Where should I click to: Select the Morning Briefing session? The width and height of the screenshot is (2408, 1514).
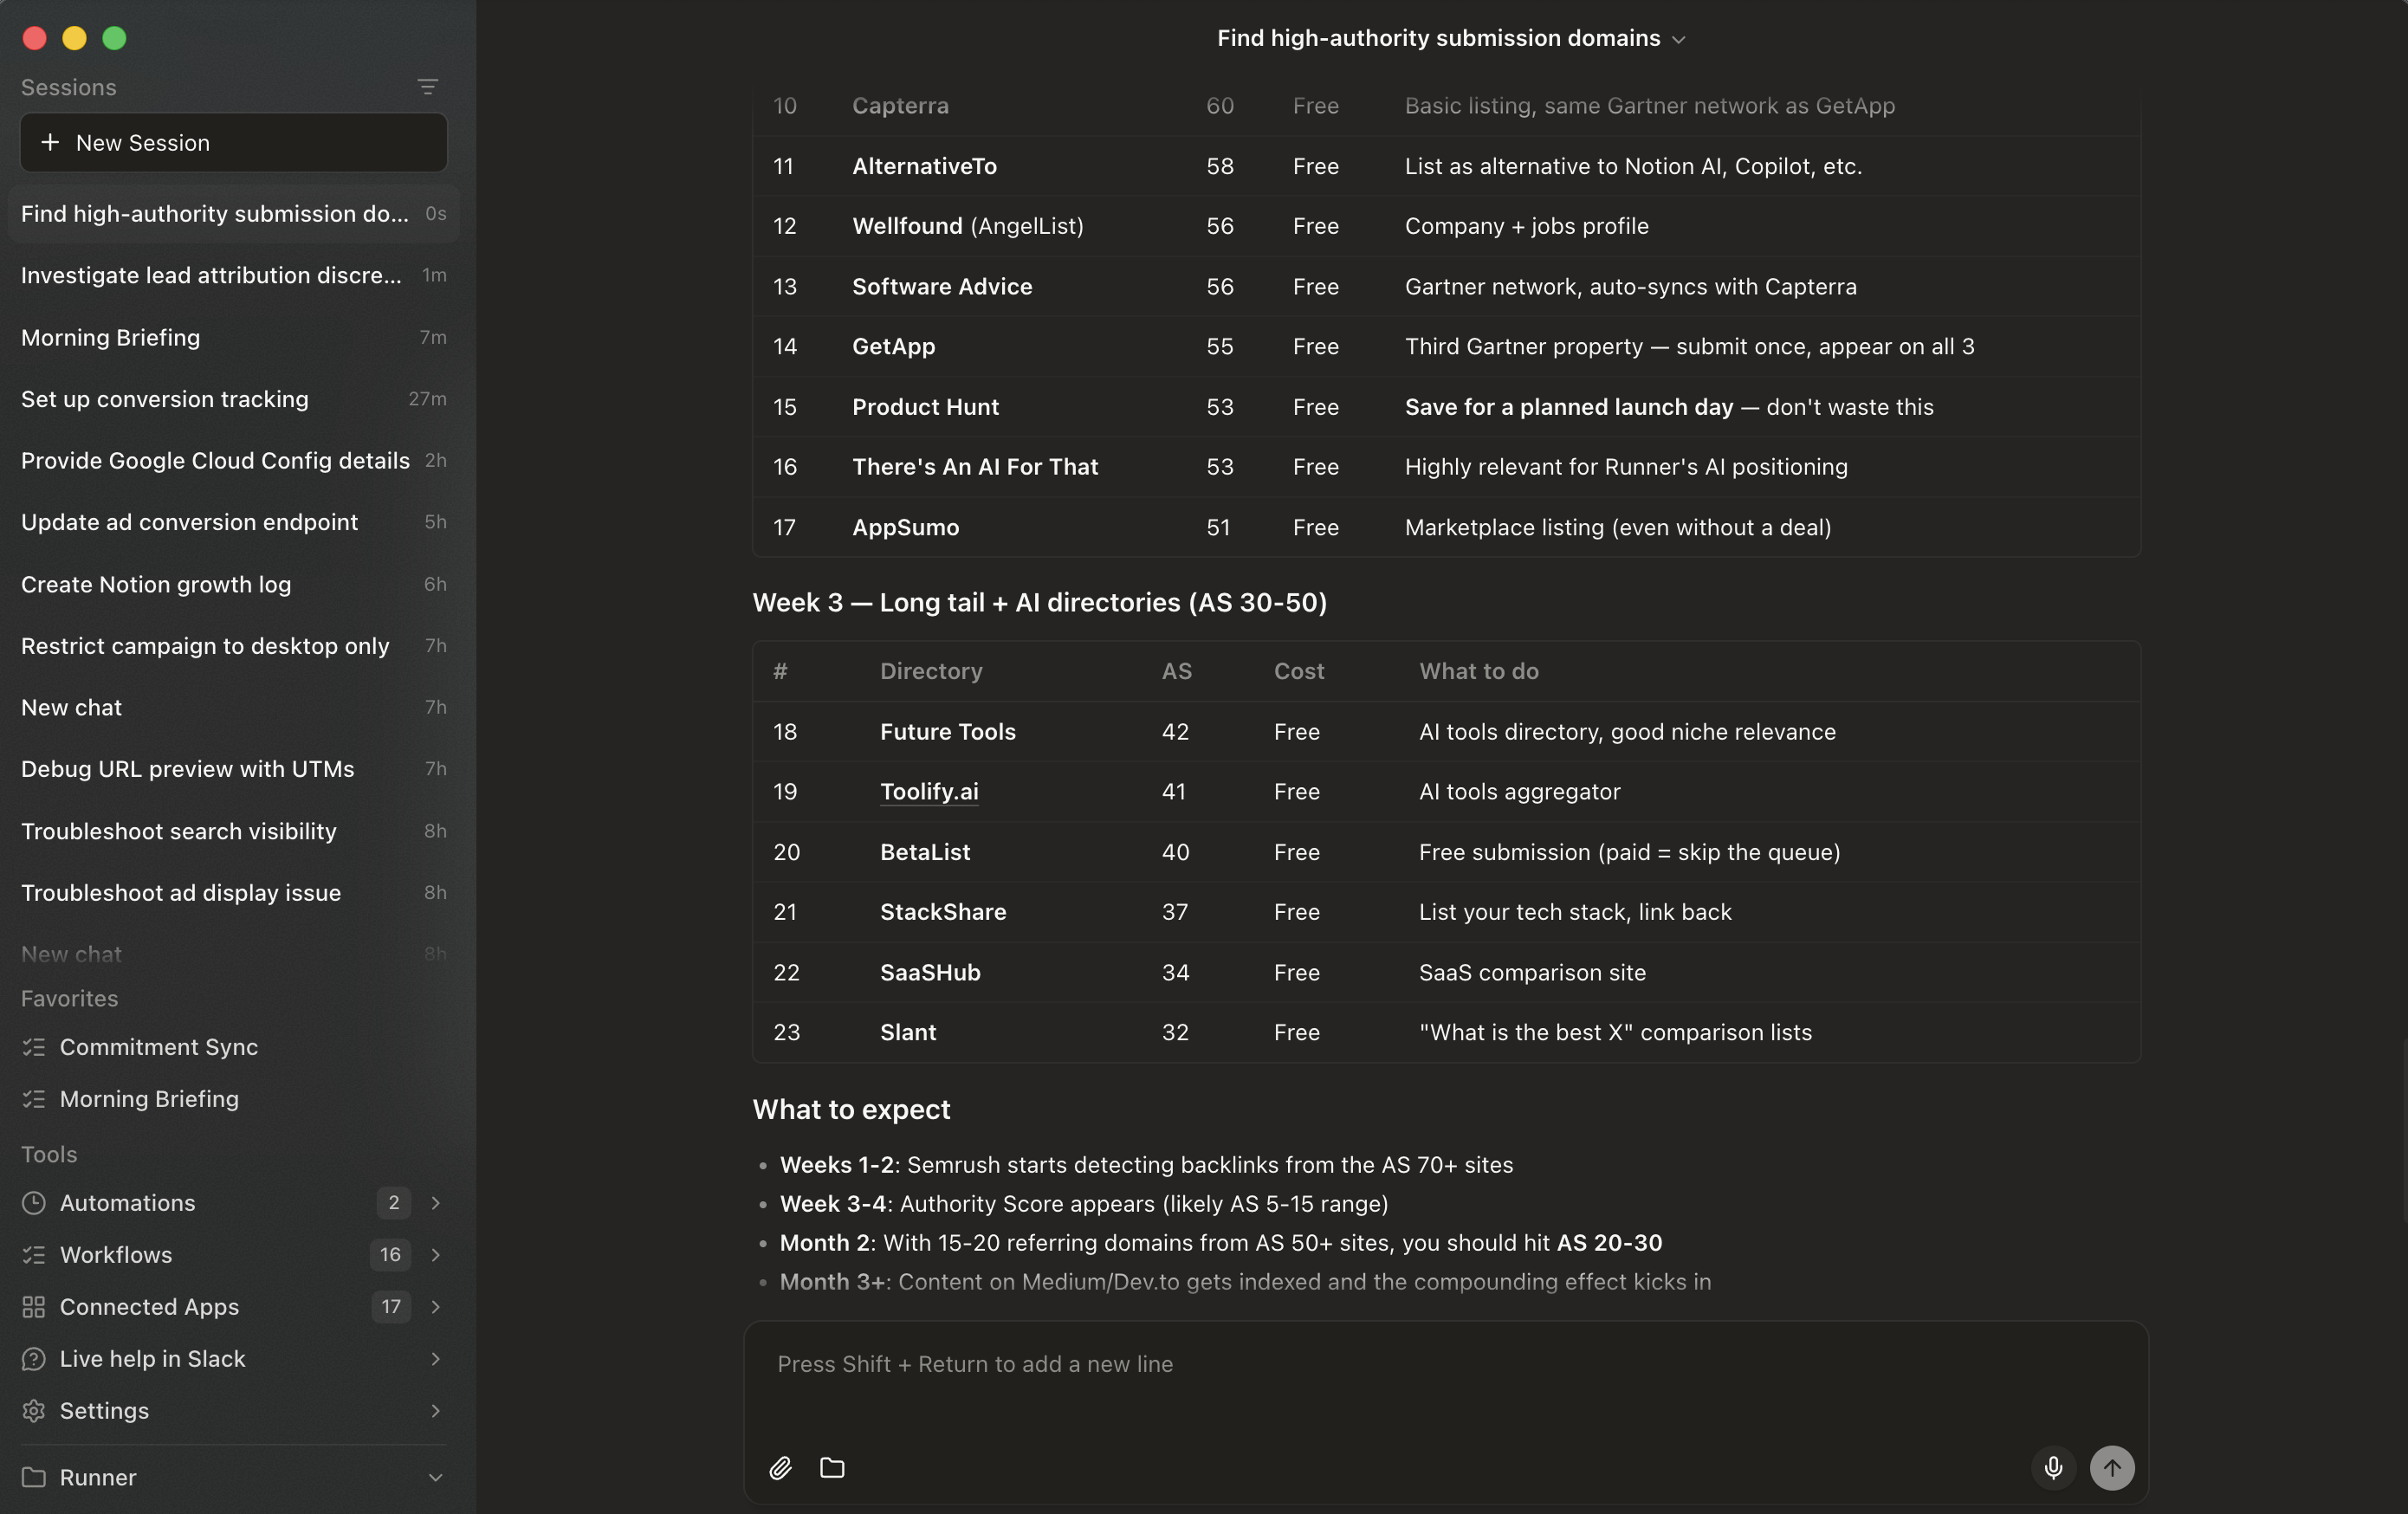[110, 337]
